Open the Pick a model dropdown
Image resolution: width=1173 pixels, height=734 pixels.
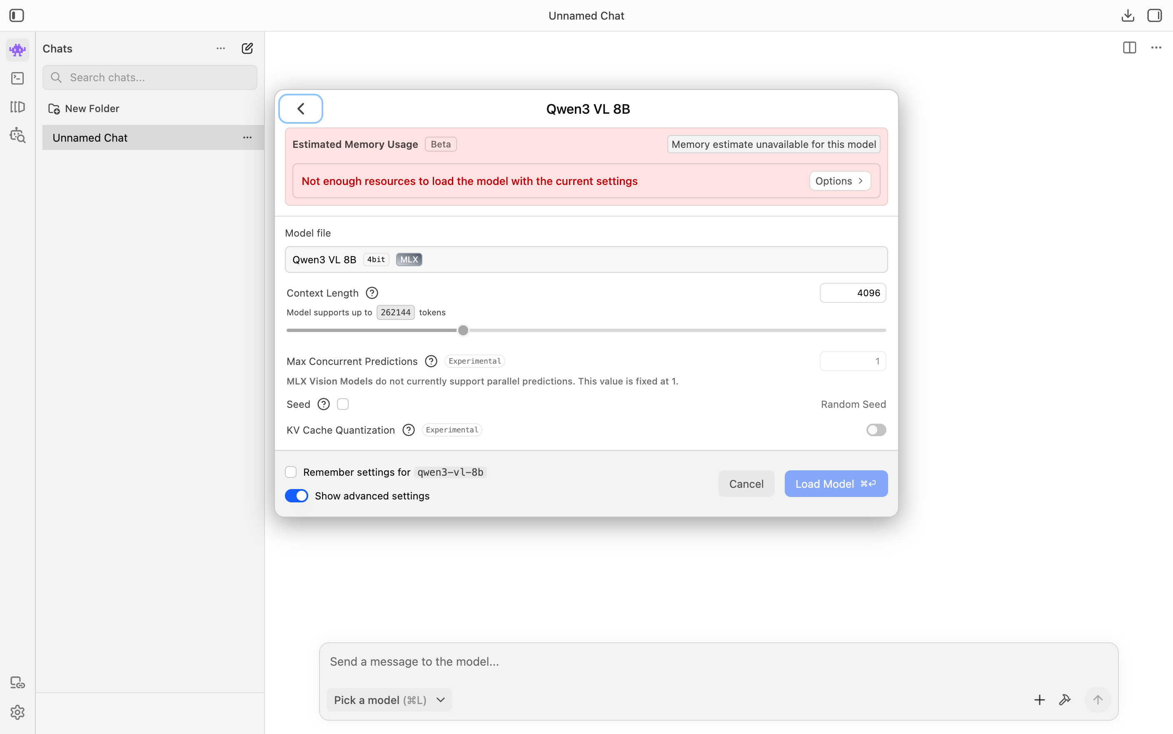(x=389, y=700)
